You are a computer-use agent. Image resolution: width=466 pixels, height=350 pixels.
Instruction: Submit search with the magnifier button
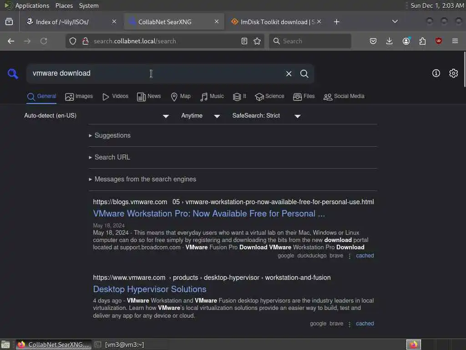[304, 73]
